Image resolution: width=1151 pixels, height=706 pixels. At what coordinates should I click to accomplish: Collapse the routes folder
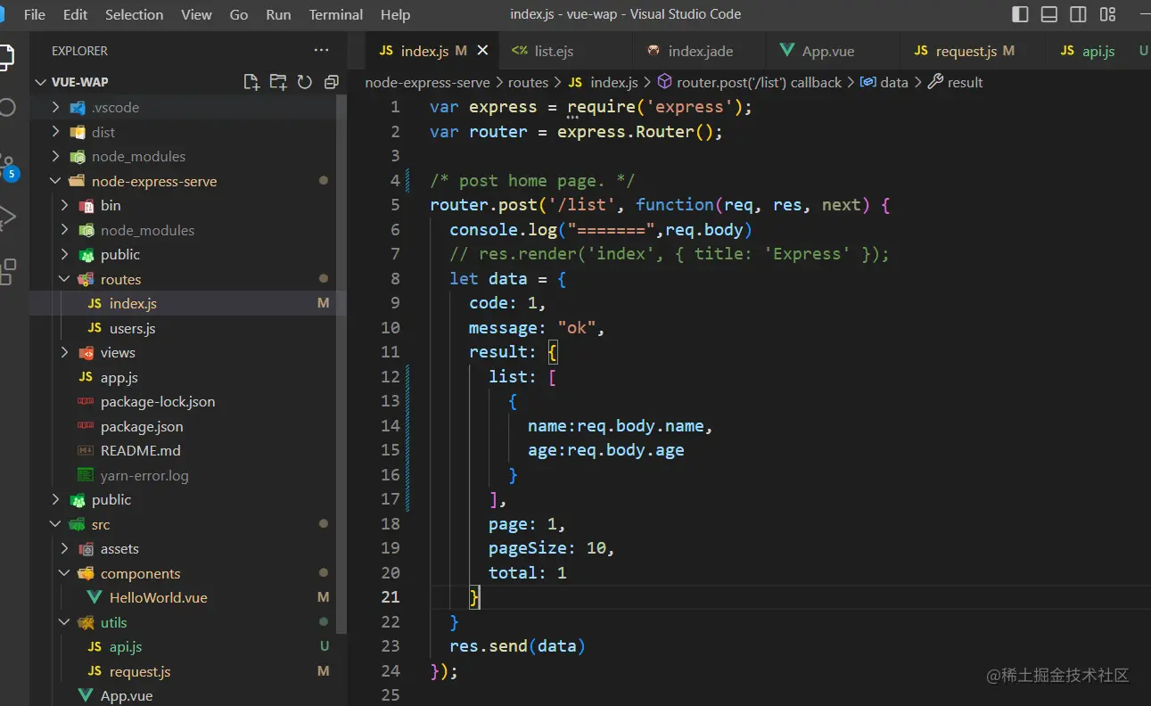coord(64,279)
